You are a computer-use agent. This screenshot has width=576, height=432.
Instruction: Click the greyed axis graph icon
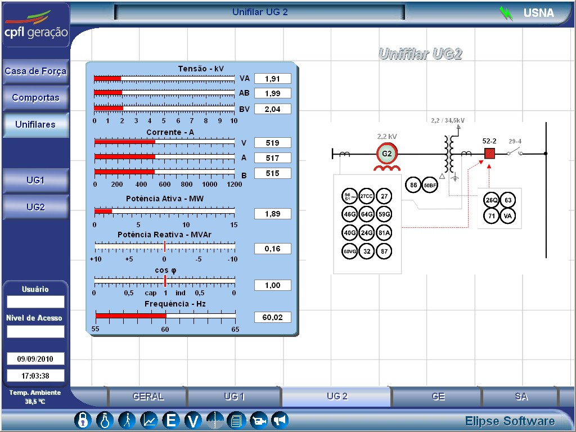click(215, 420)
